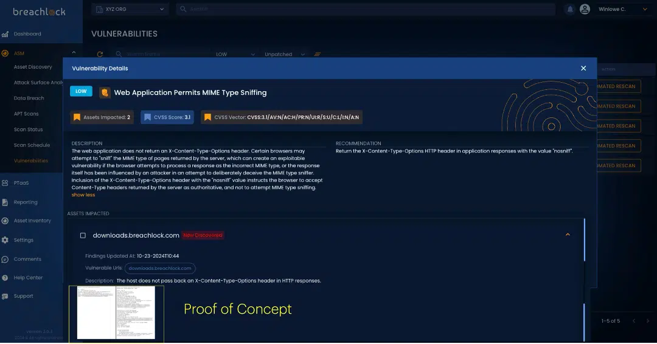657x344 pixels.
Task: Click the Assets Impacted bookmark icon
Action: tap(77, 117)
